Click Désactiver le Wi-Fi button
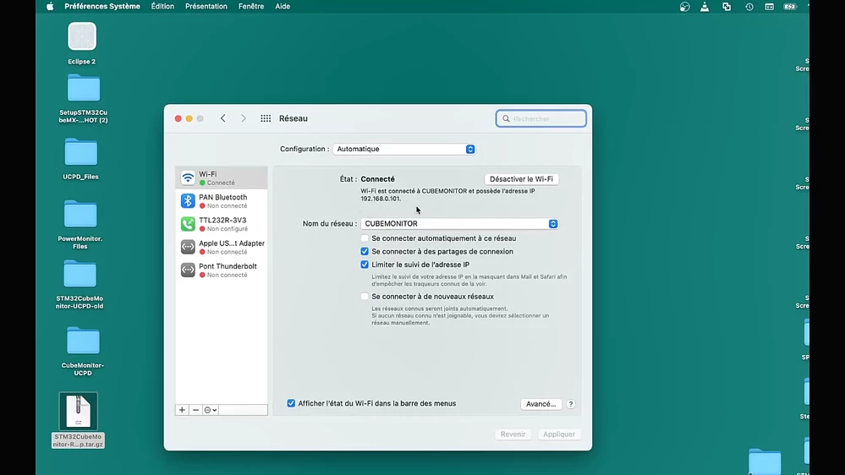 521,179
